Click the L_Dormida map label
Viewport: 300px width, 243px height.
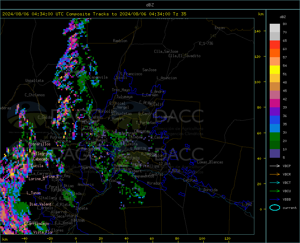click(x=208, y=190)
